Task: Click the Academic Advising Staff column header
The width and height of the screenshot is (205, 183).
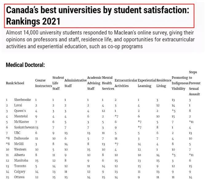Action: coord(94,83)
